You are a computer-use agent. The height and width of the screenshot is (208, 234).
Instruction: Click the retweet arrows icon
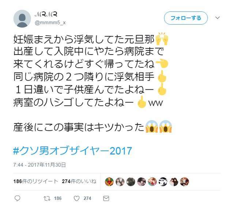point(47,198)
